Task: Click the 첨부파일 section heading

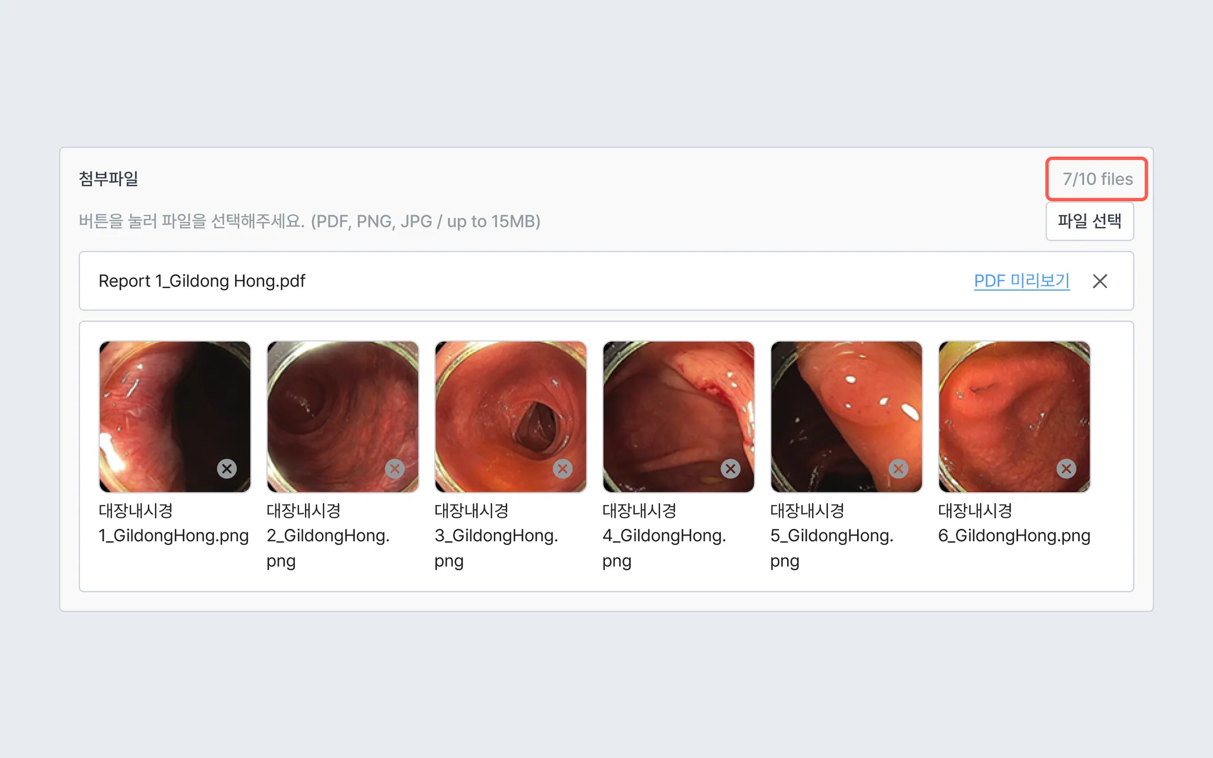Action: tap(108, 179)
